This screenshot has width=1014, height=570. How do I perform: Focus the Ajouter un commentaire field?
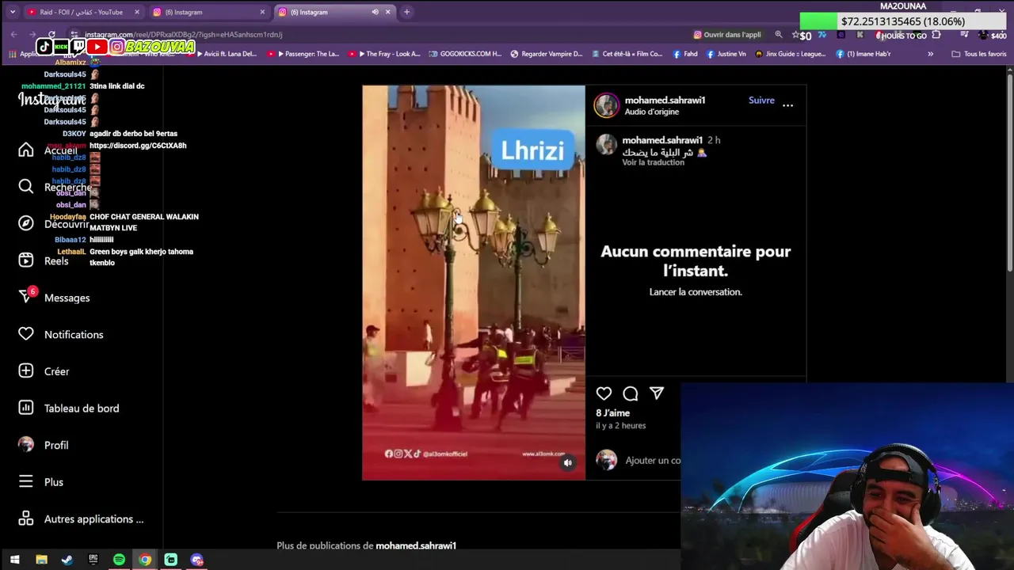click(x=653, y=460)
